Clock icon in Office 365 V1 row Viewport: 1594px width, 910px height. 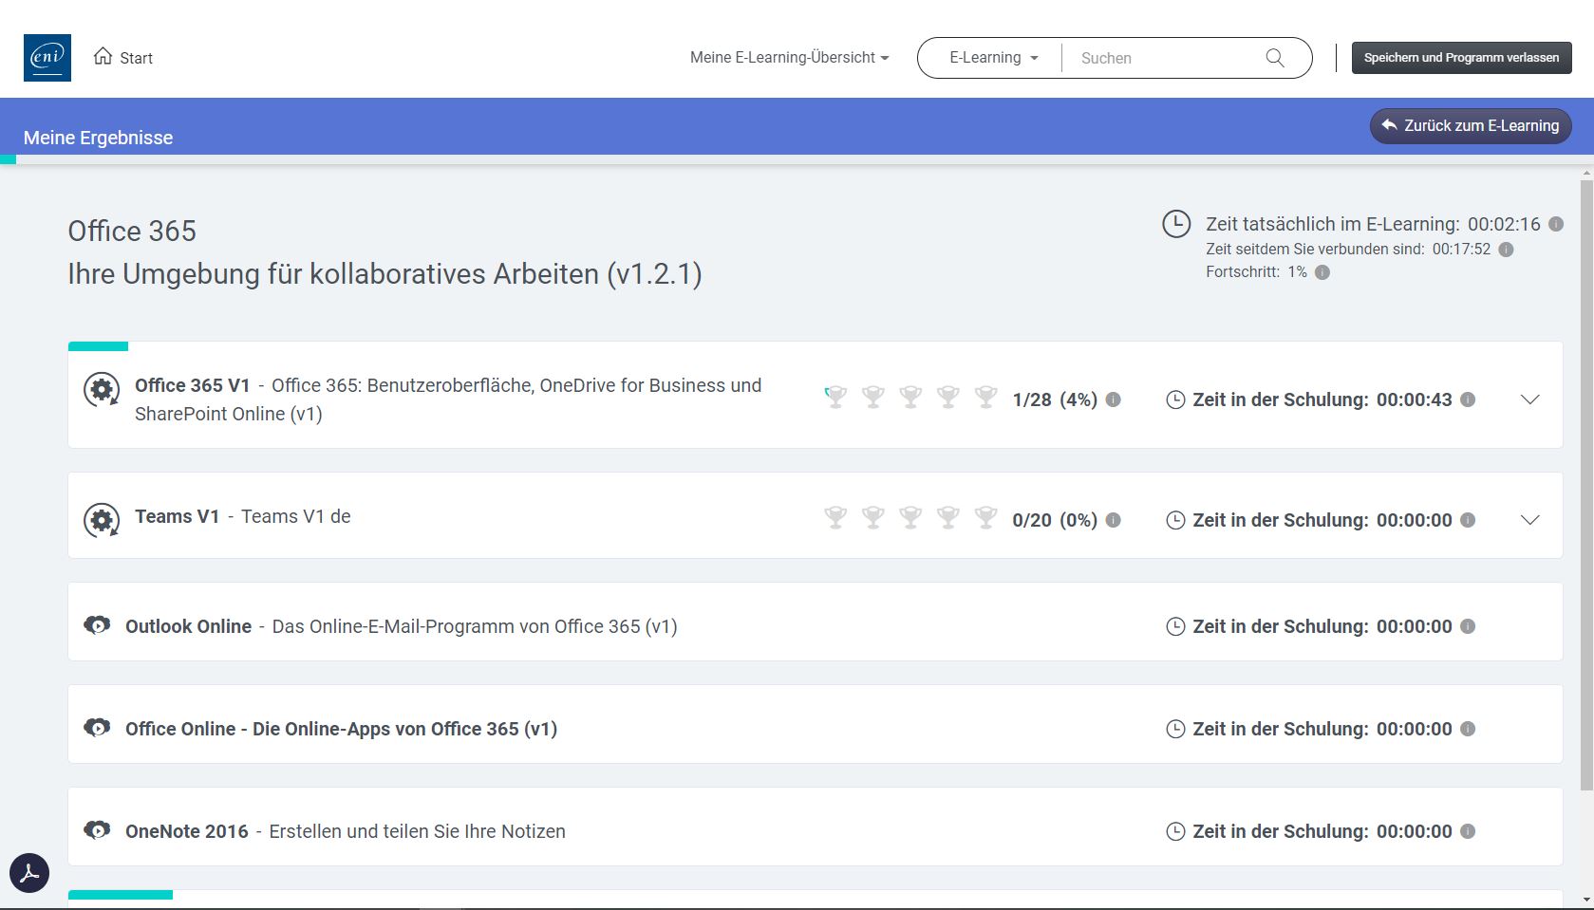tap(1175, 399)
